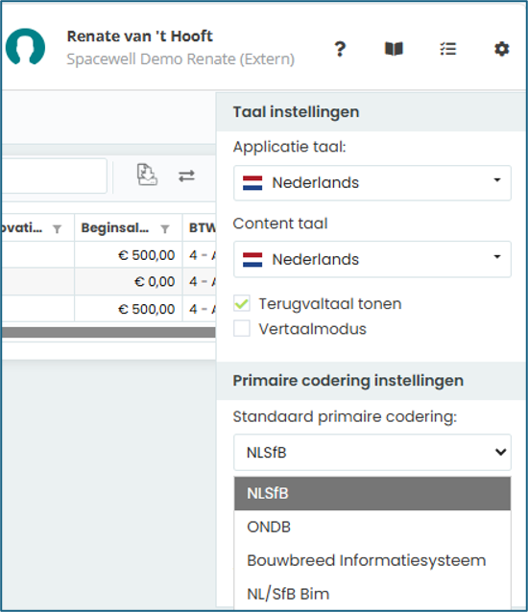528x612 pixels.
Task: Click the BTW column header
Action: pyautogui.click(x=199, y=227)
